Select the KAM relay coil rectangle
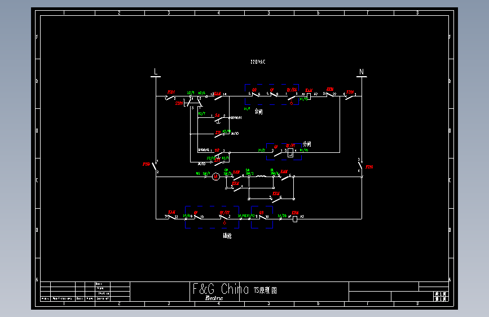This screenshot has width=489, height=317. (309, 96)
